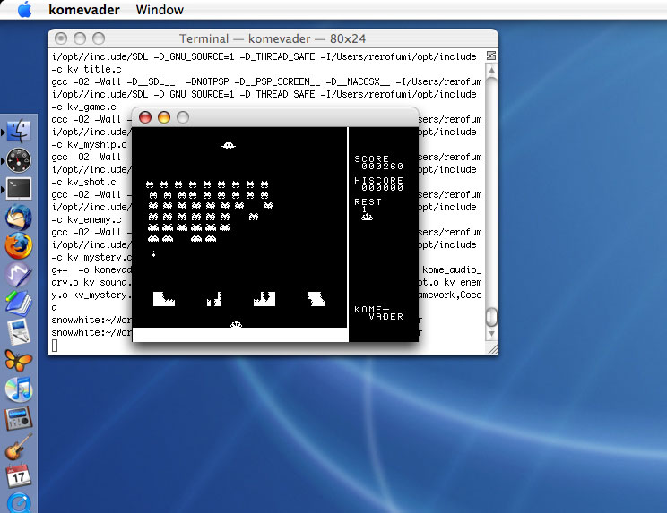Open iTunes from the Dock
This screenshot has width=667, height=513.
pyautogui.click(x=19, y=389)
